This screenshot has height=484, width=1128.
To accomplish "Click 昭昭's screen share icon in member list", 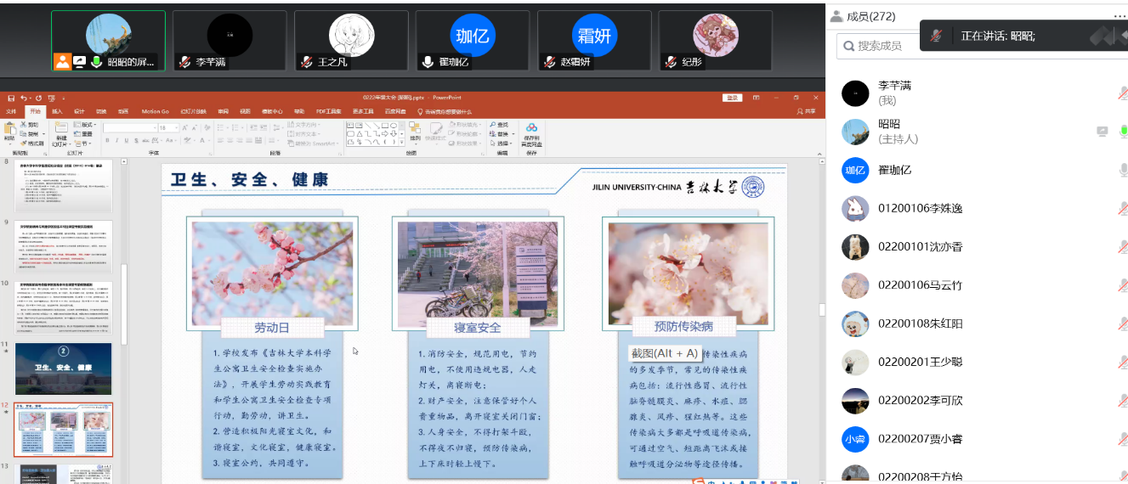I will (1102, 131).
